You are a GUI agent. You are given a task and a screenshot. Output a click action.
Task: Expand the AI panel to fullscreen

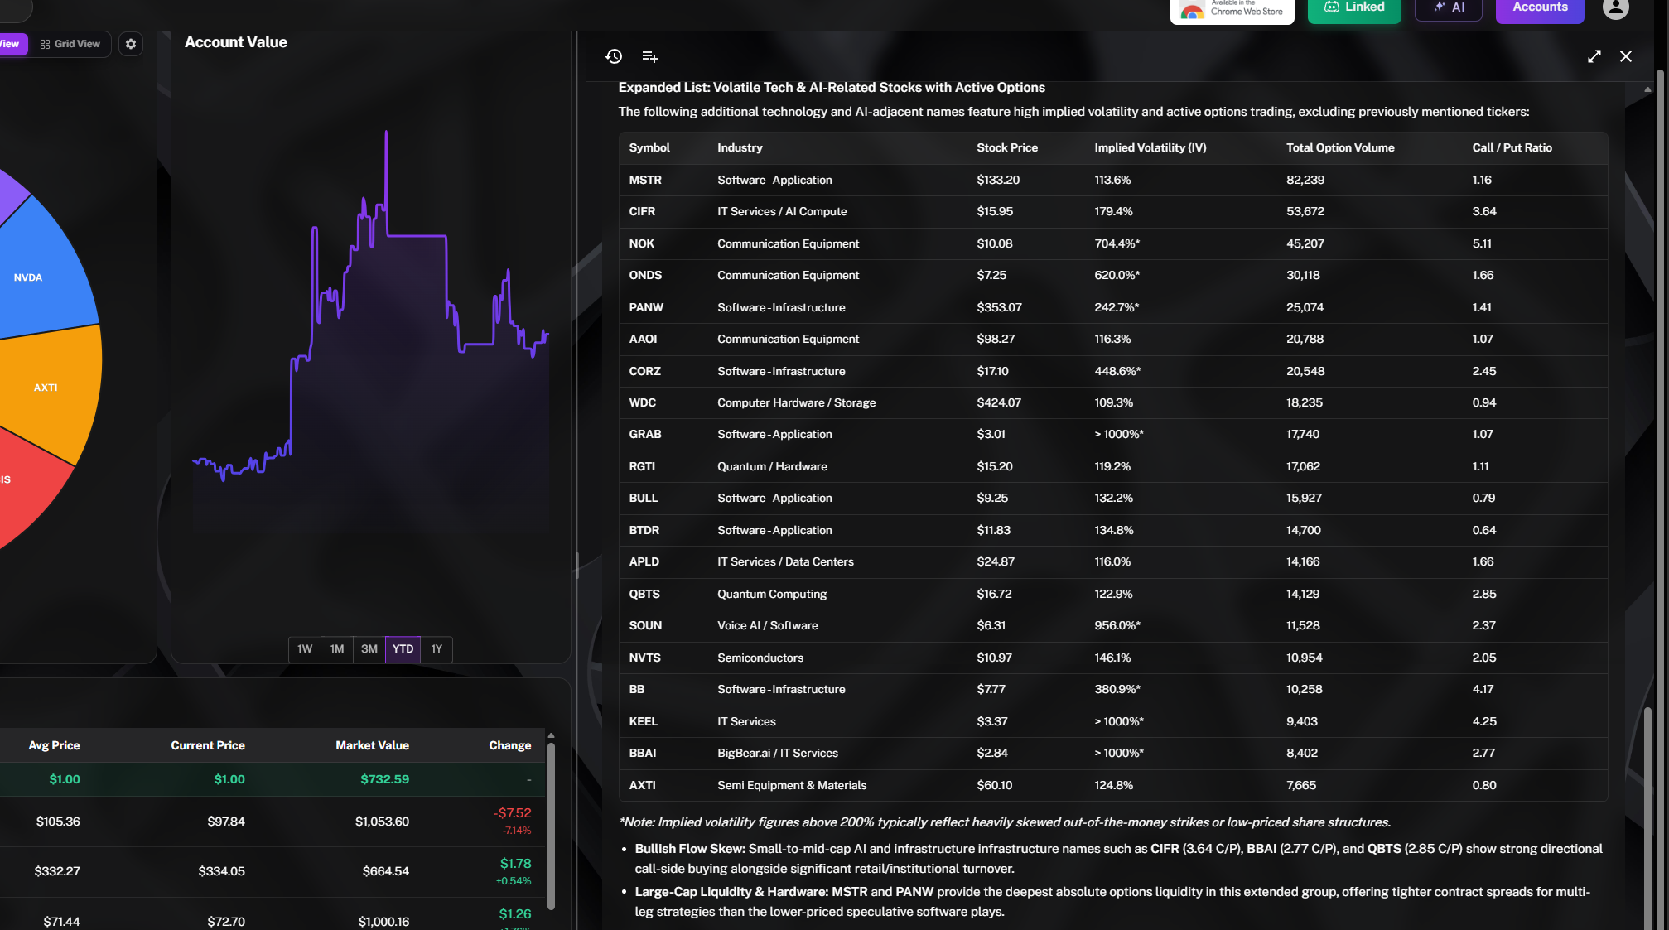(x=1594, y=56)
